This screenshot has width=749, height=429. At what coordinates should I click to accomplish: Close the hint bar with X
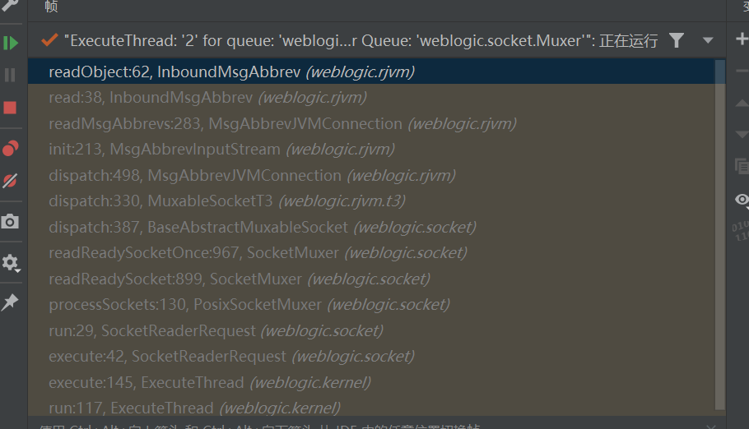(x=711, y=427)
